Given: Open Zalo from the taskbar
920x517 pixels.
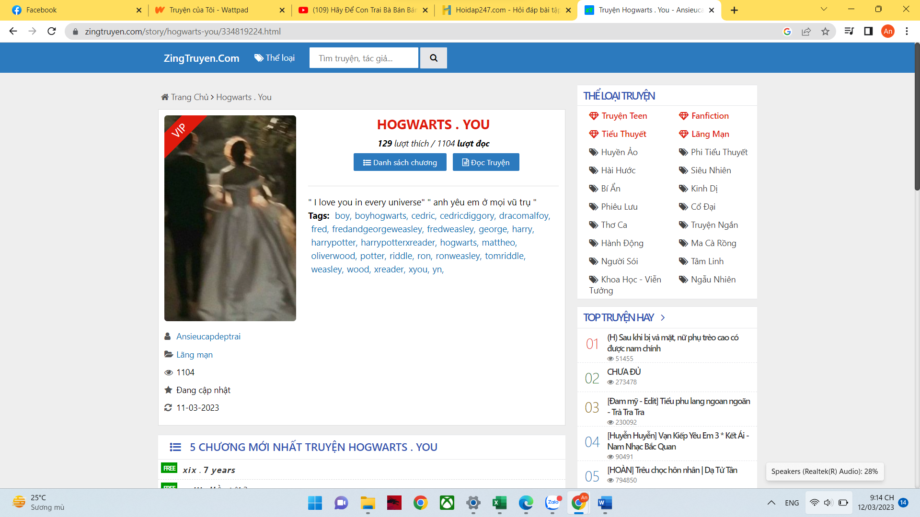Looking at the screenshot, I should [x=552, y=503].
